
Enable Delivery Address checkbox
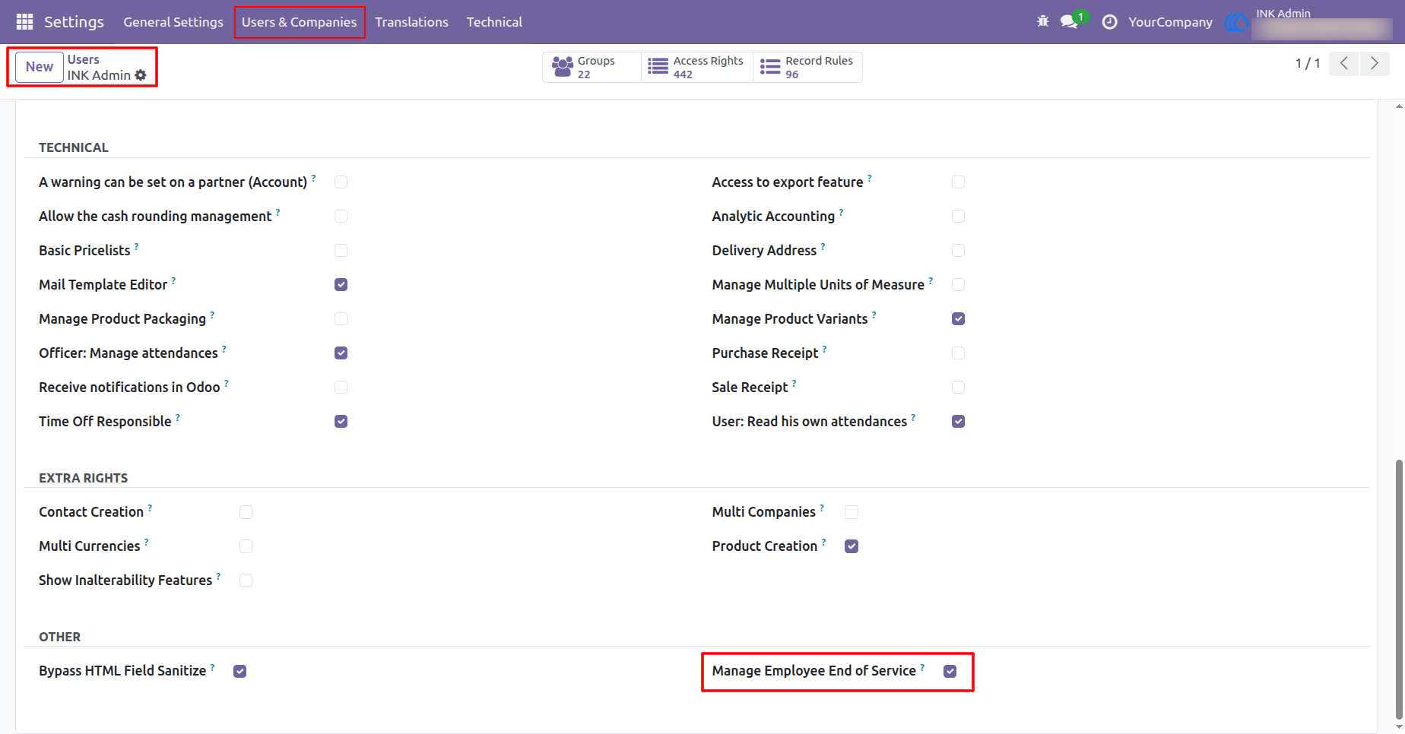958,251
